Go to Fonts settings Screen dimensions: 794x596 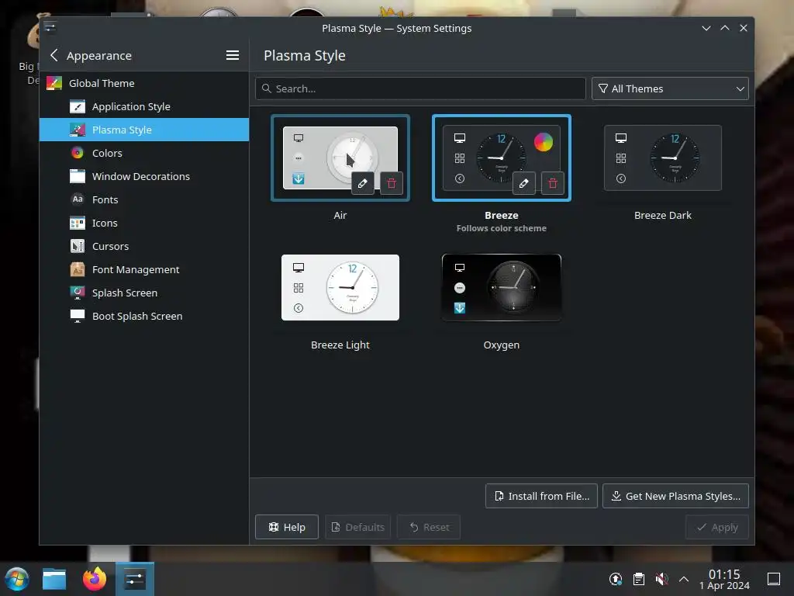tap(143, 199)
